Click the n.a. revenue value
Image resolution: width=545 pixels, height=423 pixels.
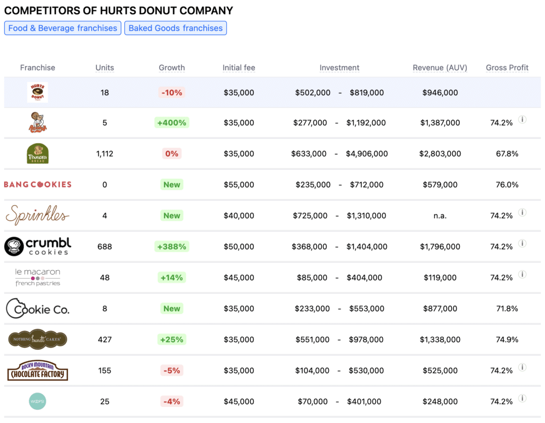click(x=440, y=215)
